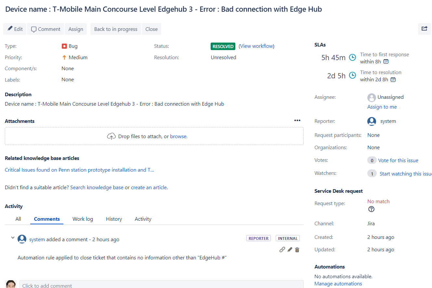This screenshot has width=432, height=288.
Task: Switch to the Activity tab
Action: [143, 219]
